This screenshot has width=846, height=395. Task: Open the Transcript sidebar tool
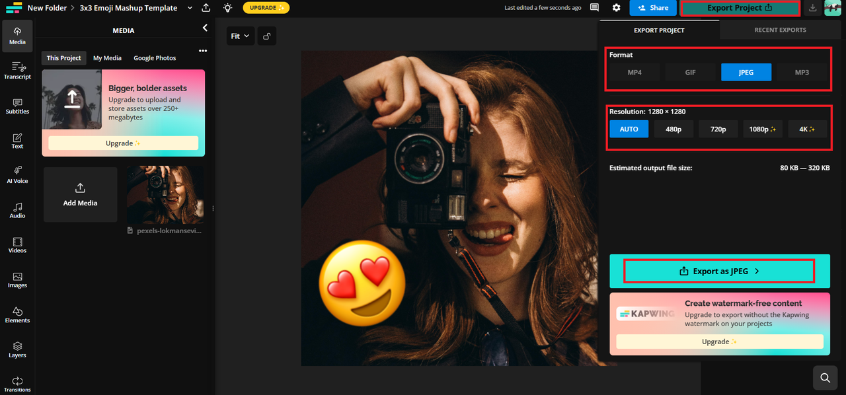point(17,71)
